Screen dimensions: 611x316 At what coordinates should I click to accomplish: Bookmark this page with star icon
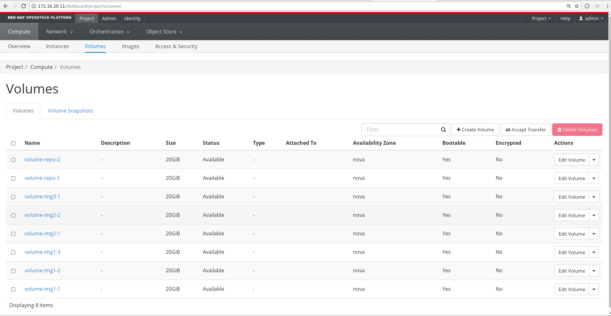(x=577, y=6)
